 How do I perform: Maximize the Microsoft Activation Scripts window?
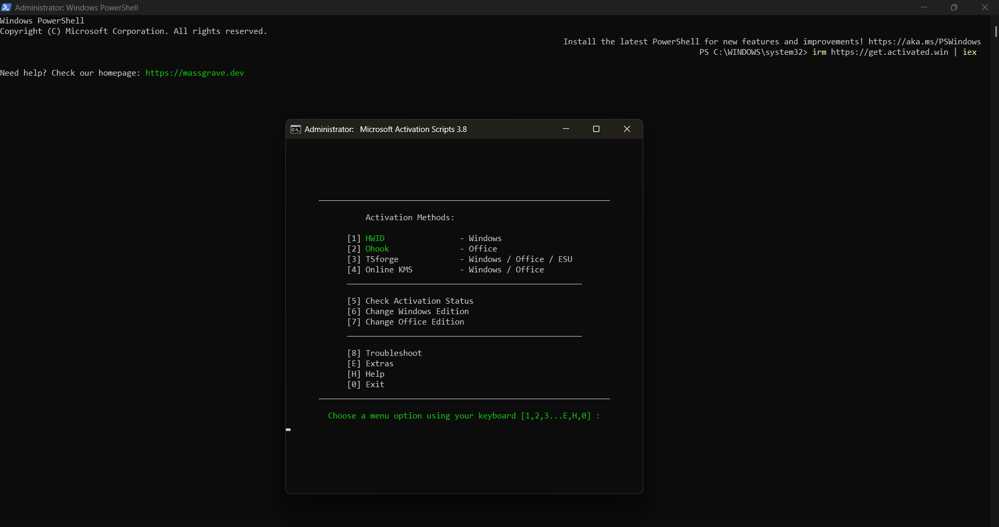[596, 129]
